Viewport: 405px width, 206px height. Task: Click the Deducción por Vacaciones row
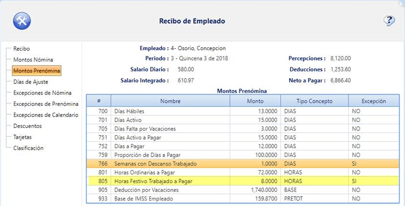click(x=243, y=190)
